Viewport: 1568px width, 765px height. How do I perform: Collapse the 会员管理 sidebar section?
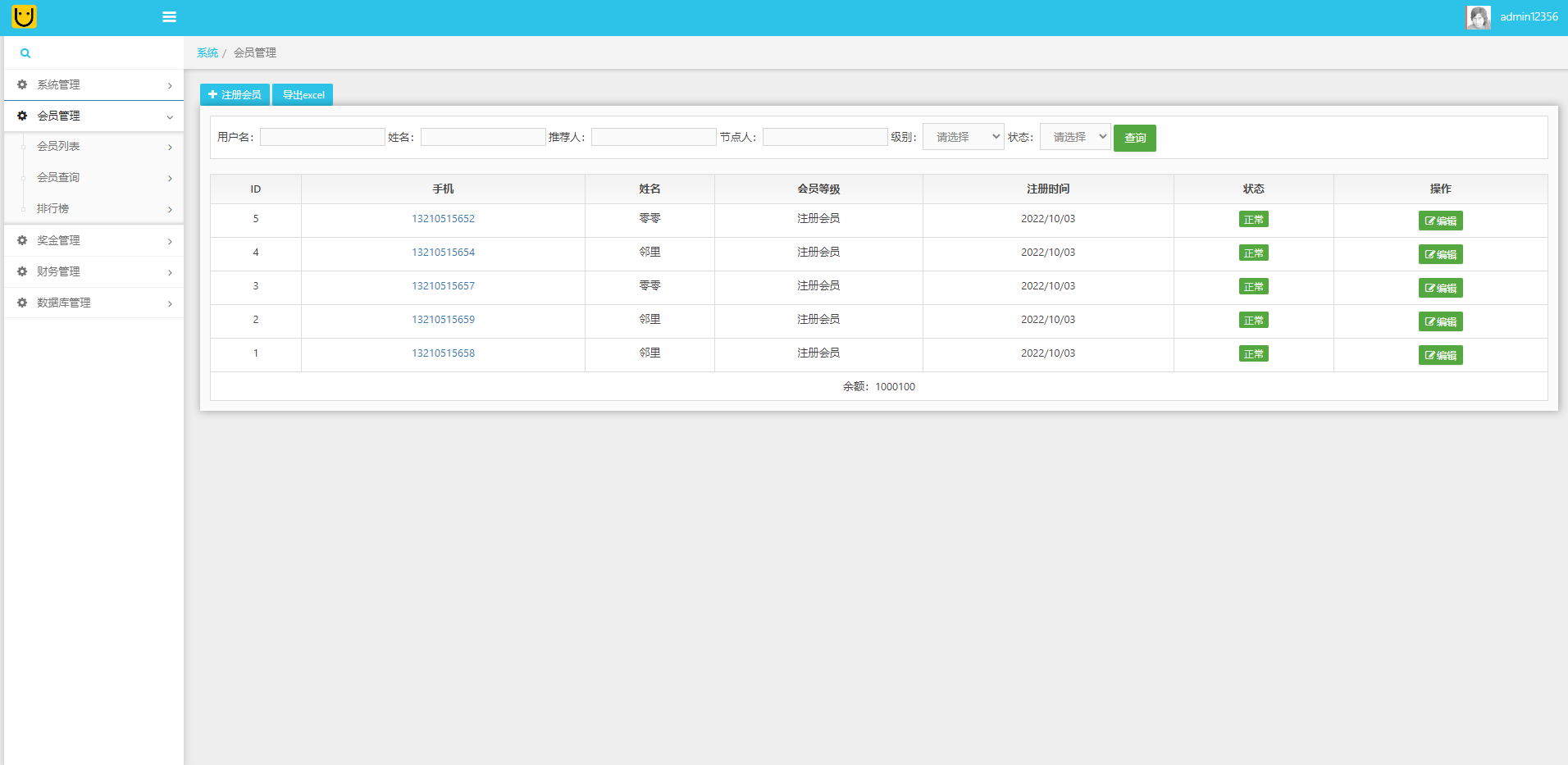[93, 116]
